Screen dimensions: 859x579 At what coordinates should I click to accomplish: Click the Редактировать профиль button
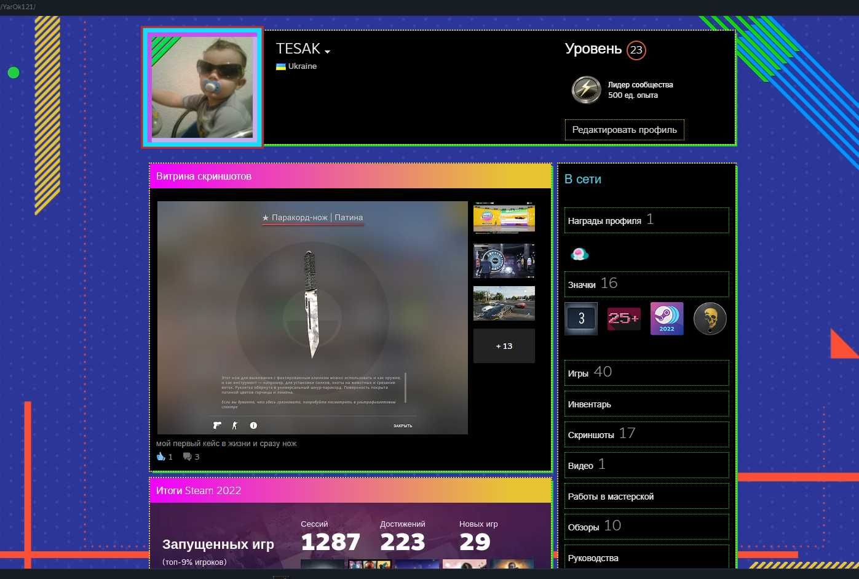pyautogui.click(x=624, y=130)
